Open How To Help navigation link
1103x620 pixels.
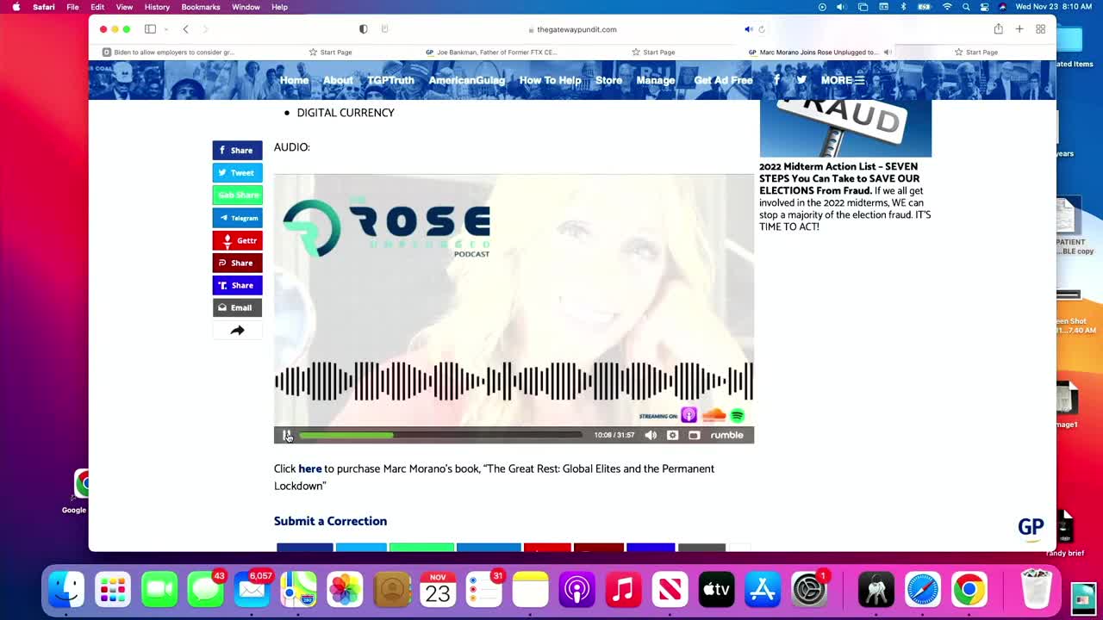coord(550,80)
